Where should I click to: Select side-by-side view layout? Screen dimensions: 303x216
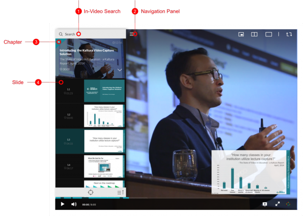click(254, 34)
